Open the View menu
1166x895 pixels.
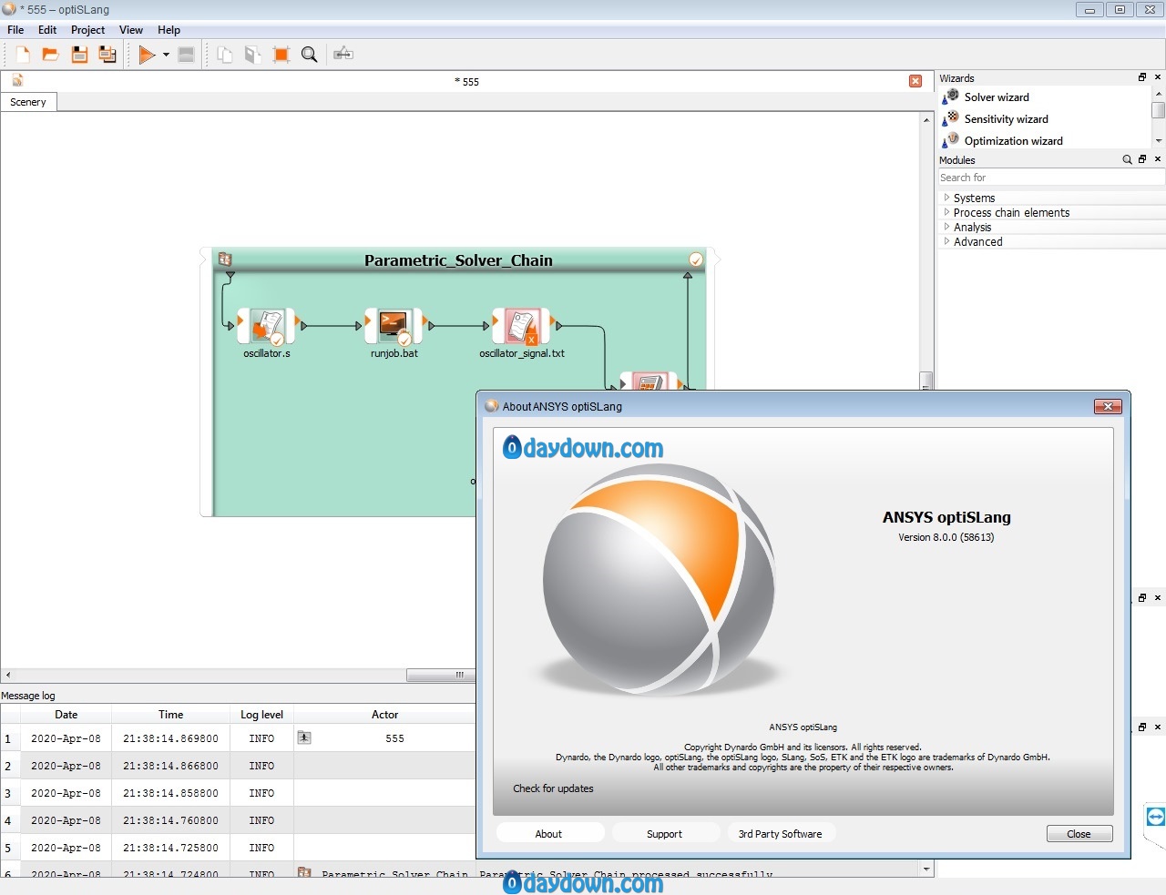pos(131,30)
